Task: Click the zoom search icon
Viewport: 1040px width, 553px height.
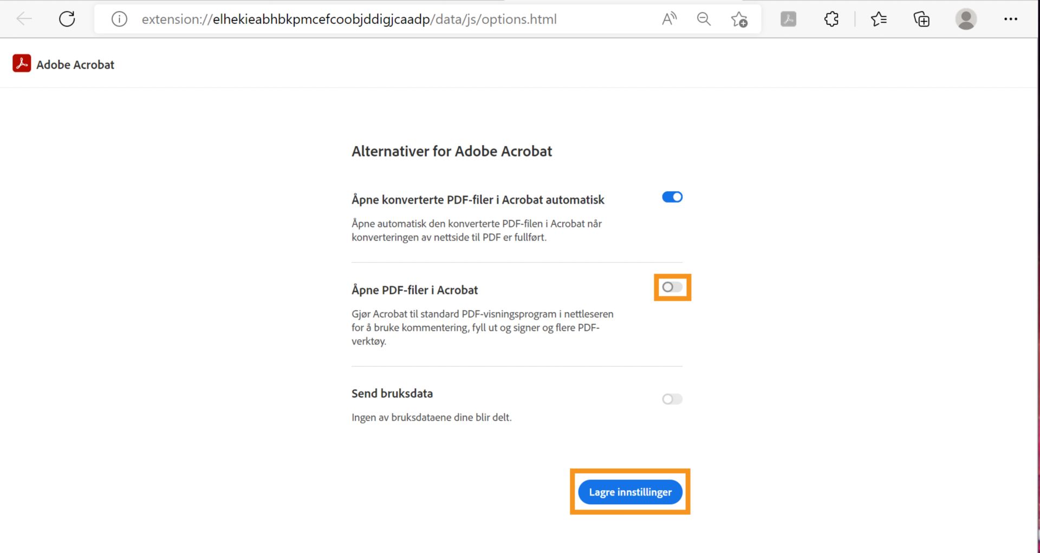Action: click(704, 18)
